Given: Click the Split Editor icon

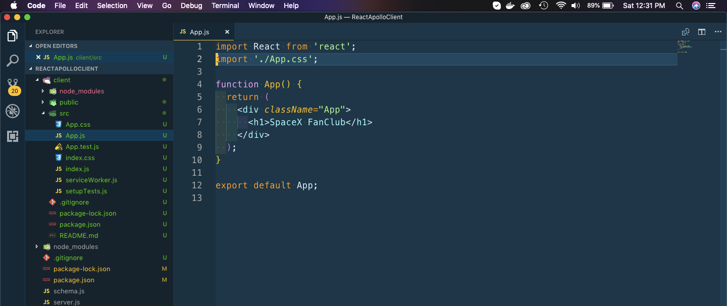Looking at the screenshot, I should (702, 32).
